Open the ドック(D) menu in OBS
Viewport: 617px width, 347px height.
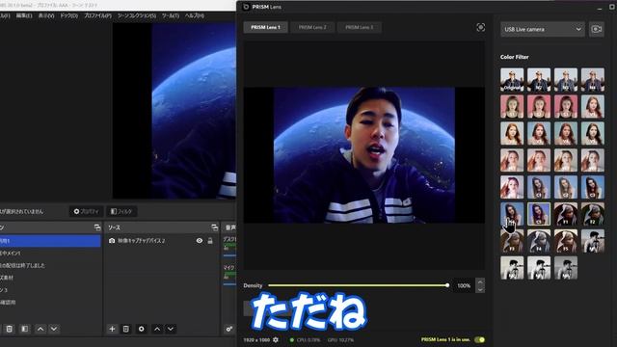pos(68,15)
